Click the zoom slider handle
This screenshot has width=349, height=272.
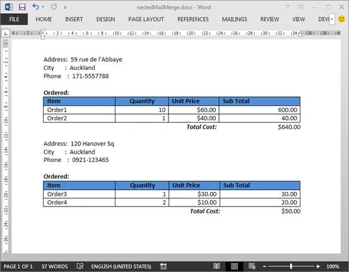point(291,266)
